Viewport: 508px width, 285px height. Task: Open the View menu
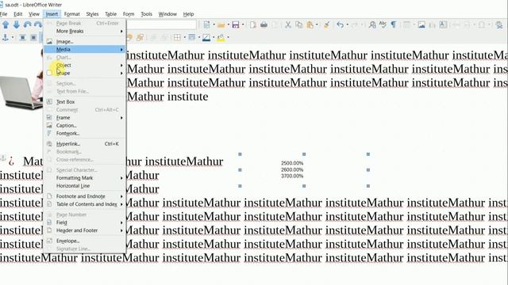click(34, 14)
